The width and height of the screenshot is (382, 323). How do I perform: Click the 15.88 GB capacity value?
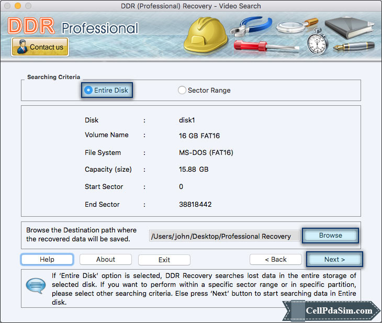(194, 170)
